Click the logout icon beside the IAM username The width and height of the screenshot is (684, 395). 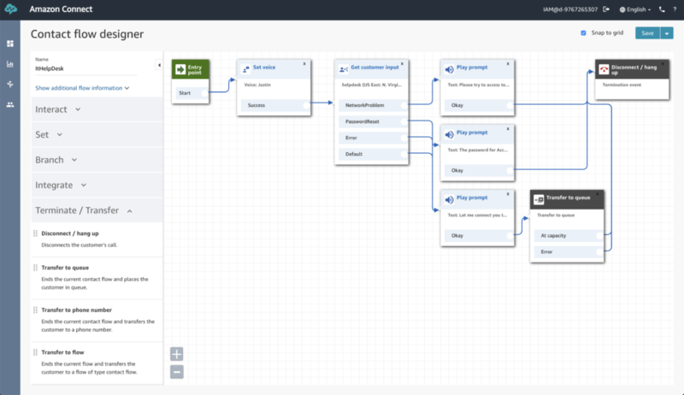606,9
